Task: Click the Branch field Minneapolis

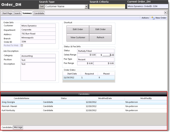Action: pos(38,38)
